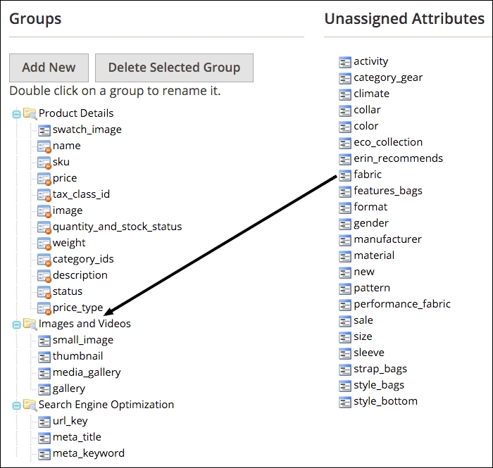Click the thumbnail attribute icon

tap(44, 357)
